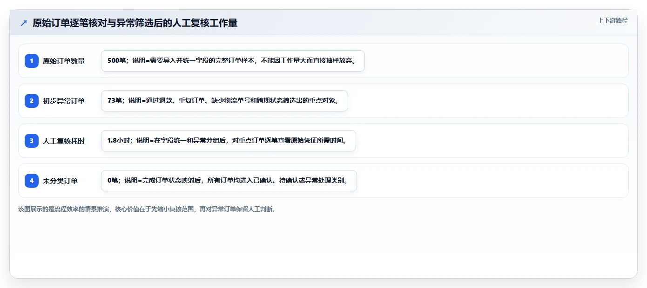Click the 未分类订单 label
This screenshot has height=288, width=647.
(x=61, y=181)
